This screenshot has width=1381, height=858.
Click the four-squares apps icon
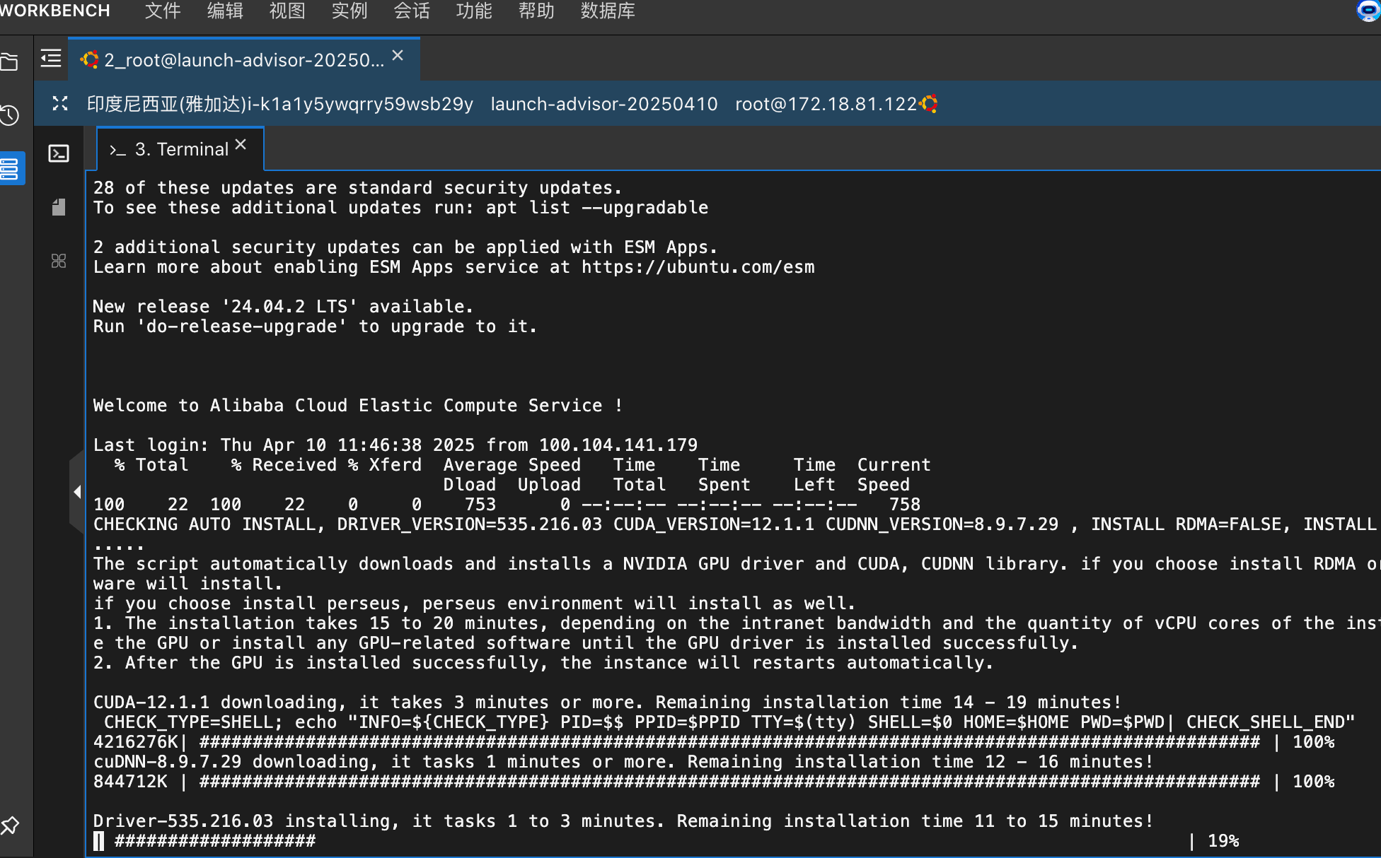[x=59, y=261]
